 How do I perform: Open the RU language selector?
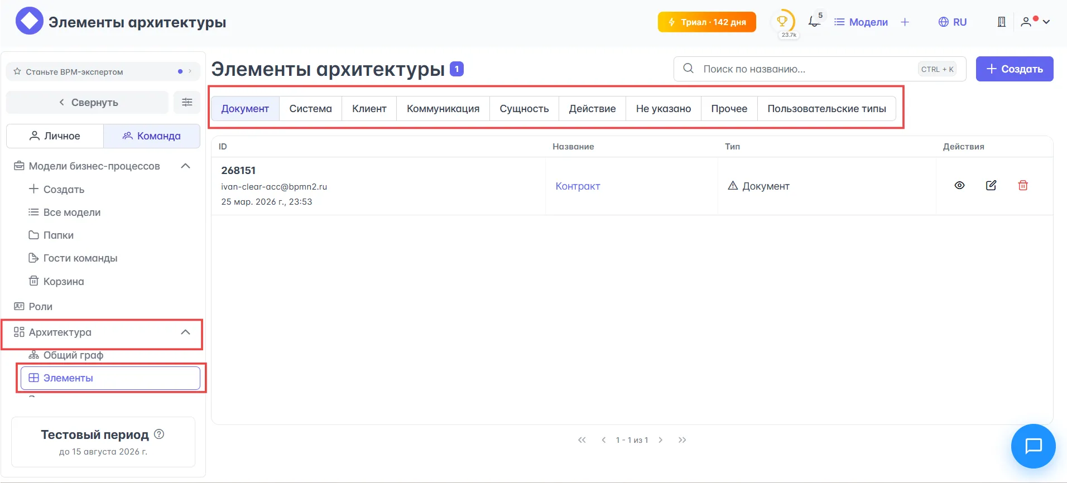tap(953, 22)
